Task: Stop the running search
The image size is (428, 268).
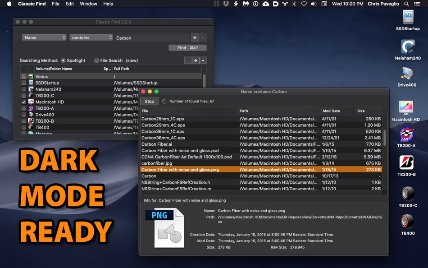Action: (x=149, y=101)
